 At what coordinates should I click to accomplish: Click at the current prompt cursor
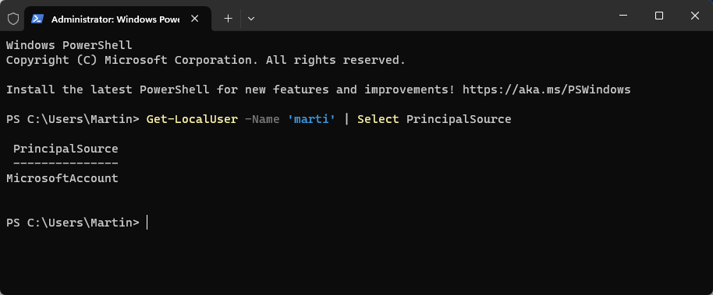tap(147, 223)
